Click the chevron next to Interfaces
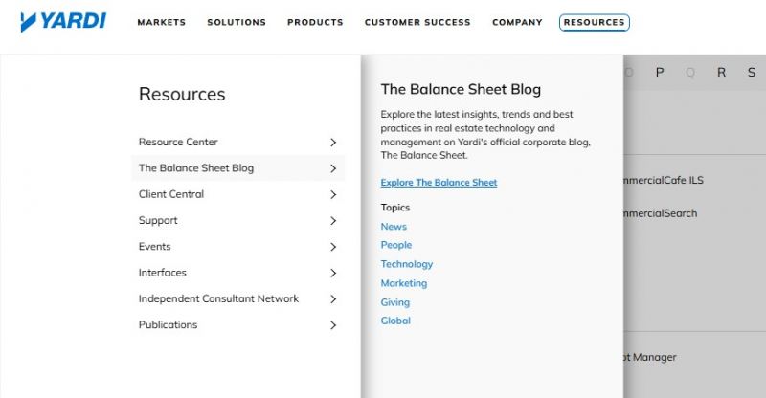Screen dimensions: 766x398 click(333, 273)
